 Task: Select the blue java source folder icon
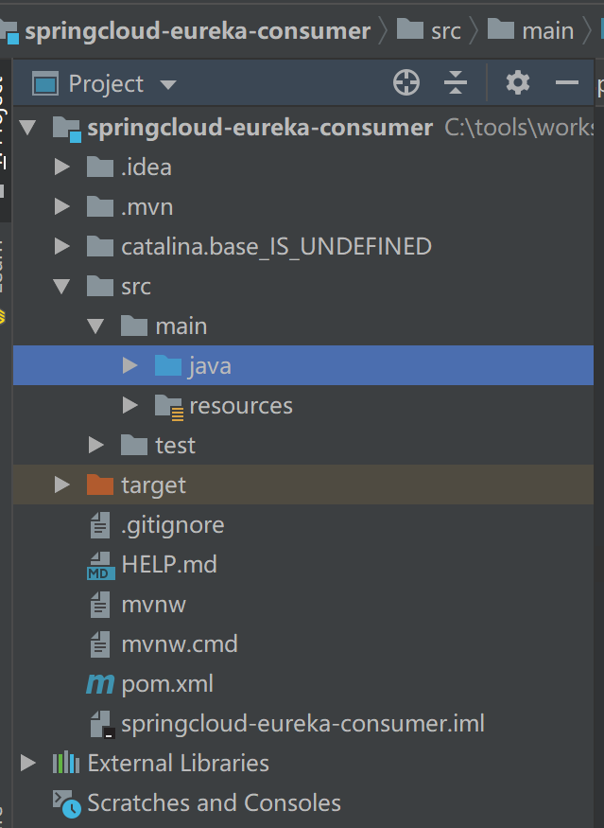pyautogui.click(x=168, y=365)
